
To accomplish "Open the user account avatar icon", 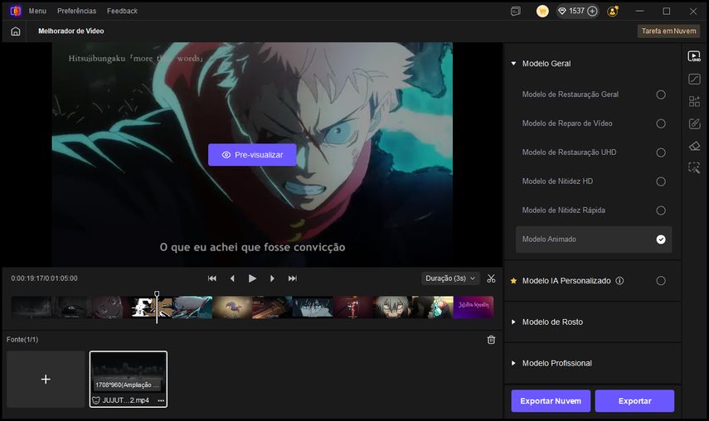I will pos(613,12).
